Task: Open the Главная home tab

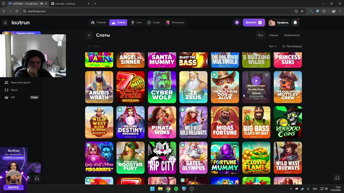Action: 98,23
